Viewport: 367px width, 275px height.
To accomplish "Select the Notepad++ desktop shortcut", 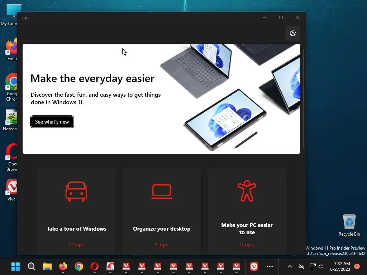I will pos(10,120).
